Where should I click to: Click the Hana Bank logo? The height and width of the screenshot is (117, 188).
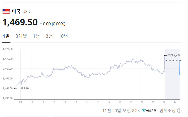coord(150,110)
